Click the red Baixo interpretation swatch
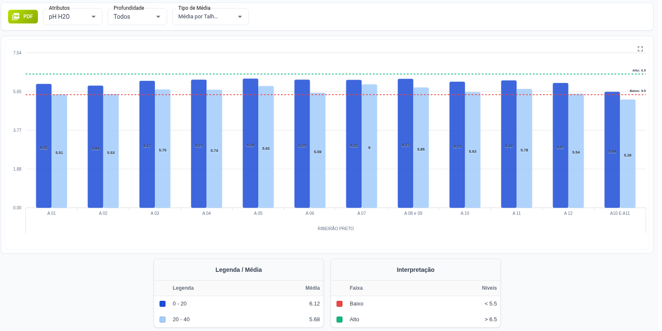Image resolution: width=662 pixels, height=331 pixels. pyautogui.click(x=340, y=304)
